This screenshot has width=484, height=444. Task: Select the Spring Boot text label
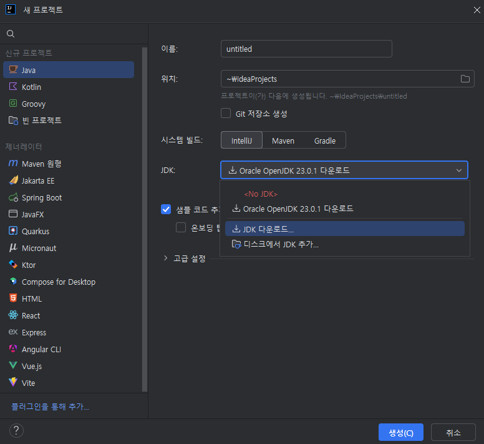pyautogui.click(x=42, y=197)
